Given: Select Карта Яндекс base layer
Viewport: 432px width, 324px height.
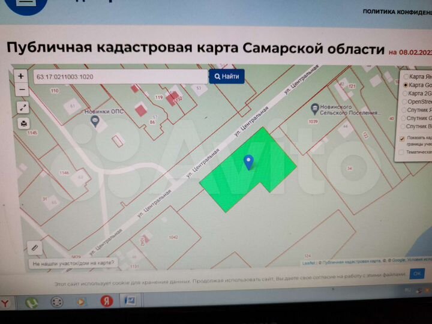Looking at the screenshot, I should (x=405, y=77).
